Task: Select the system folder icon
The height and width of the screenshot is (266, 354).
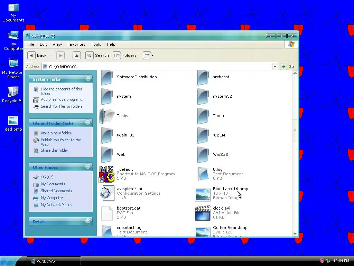Action: click(x=106, y=97)
